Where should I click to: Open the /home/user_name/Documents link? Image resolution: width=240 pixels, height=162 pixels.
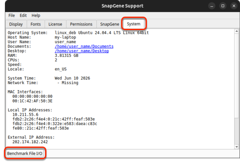click(x=84, y=46)
